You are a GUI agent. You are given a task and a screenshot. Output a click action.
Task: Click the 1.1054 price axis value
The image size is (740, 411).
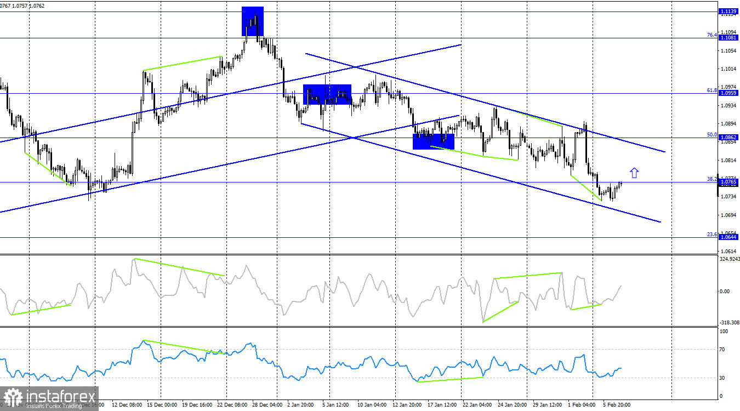(x=728, y=50)
